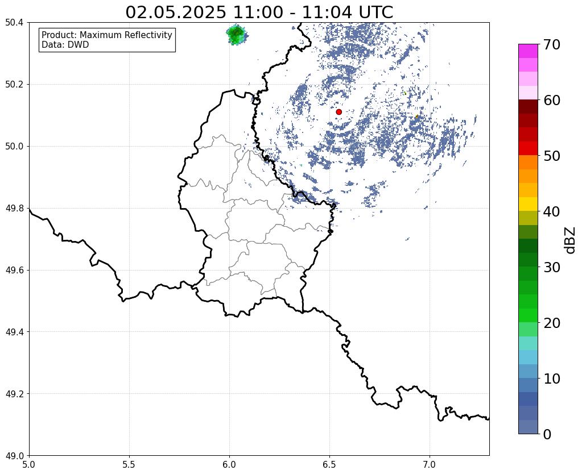Click the latitude axis label 49.4
Viewport: 582px width, 474px height.
(x=14, y=332)
